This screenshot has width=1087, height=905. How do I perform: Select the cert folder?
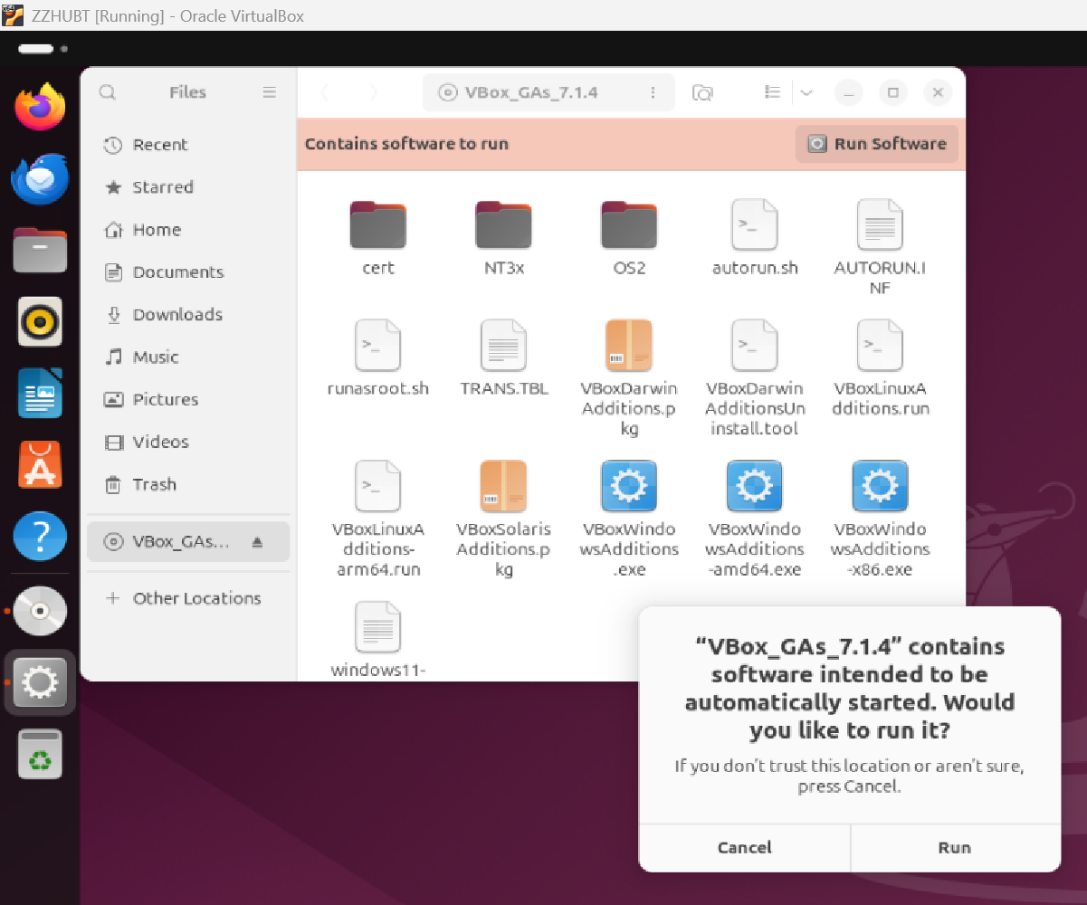[x=378, y=238]
